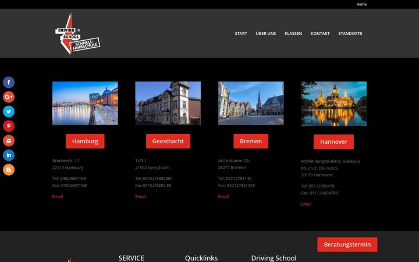Click the SERVICE footer heading

131,259
